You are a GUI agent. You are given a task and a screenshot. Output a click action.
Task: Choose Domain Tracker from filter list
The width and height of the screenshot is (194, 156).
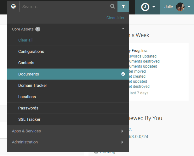click(x=32, y=86)
